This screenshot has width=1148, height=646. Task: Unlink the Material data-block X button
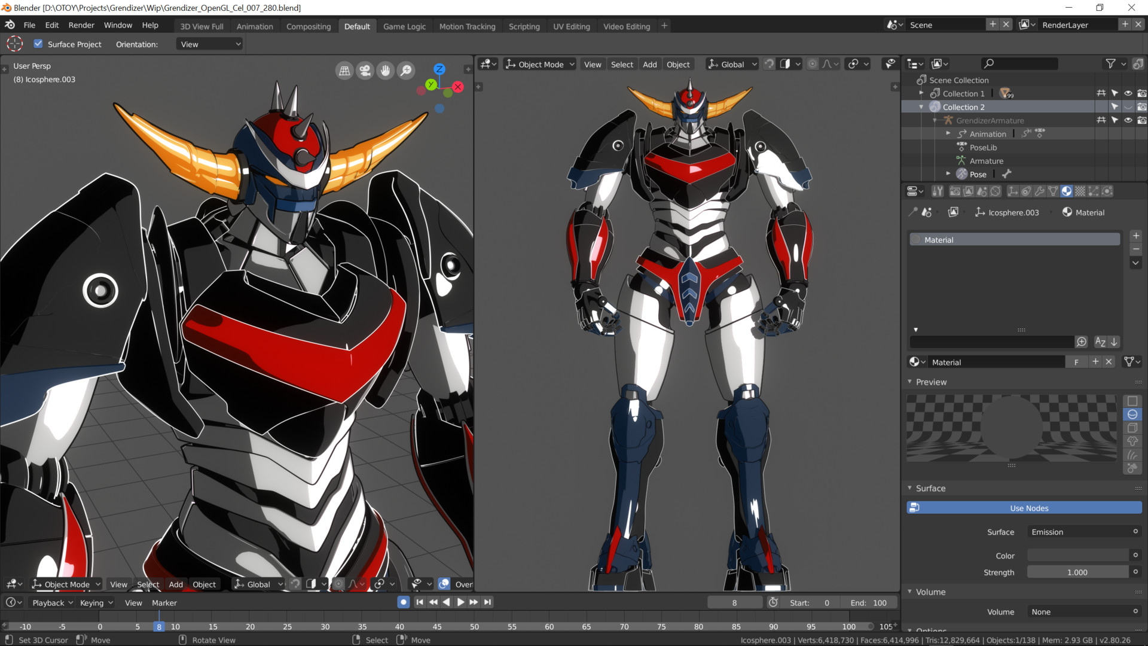[1109, 362]
